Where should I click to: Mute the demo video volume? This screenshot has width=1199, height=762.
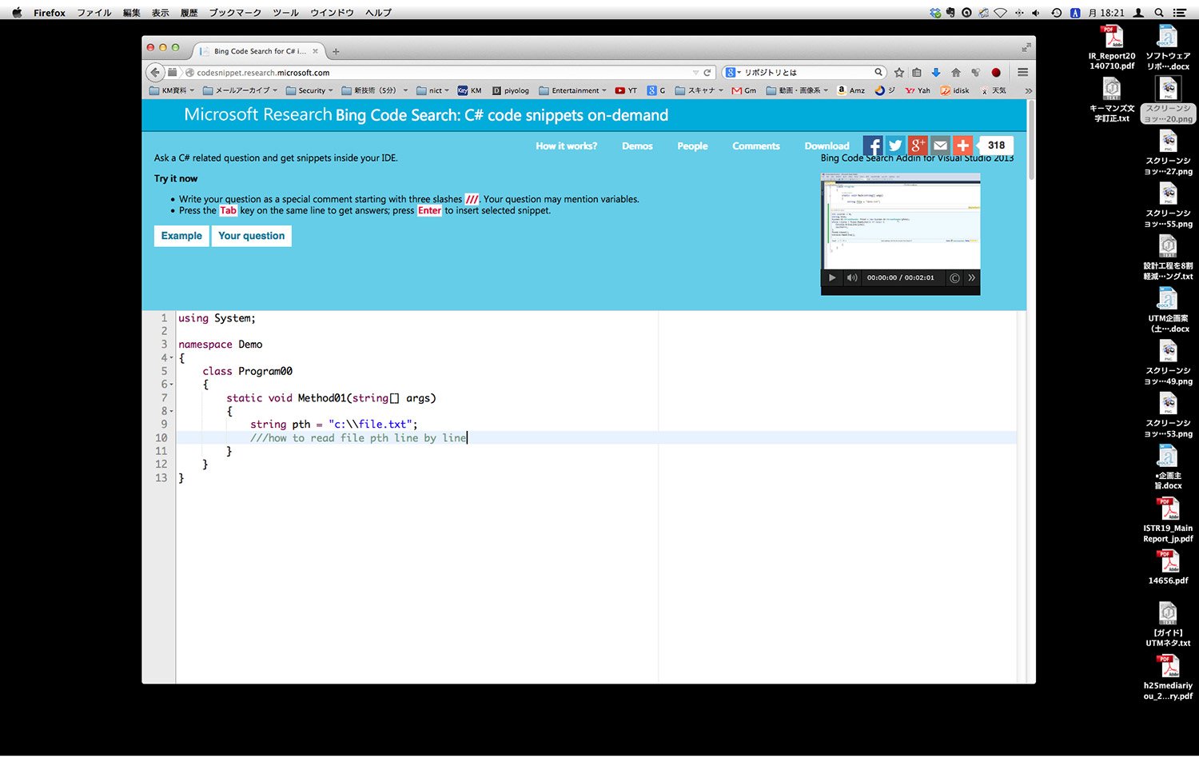point(852,277)
